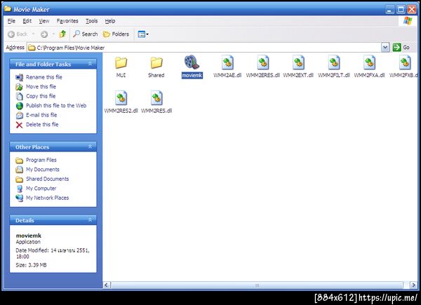Click Publish this file to the Web
Image resolution: width=421 pixels, height=305 pixels.
pos(56,105)
